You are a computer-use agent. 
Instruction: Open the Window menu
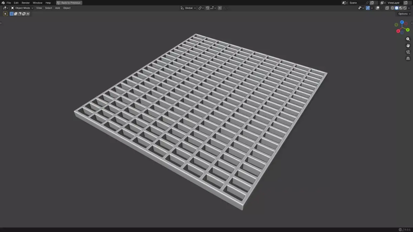point(38,3)
